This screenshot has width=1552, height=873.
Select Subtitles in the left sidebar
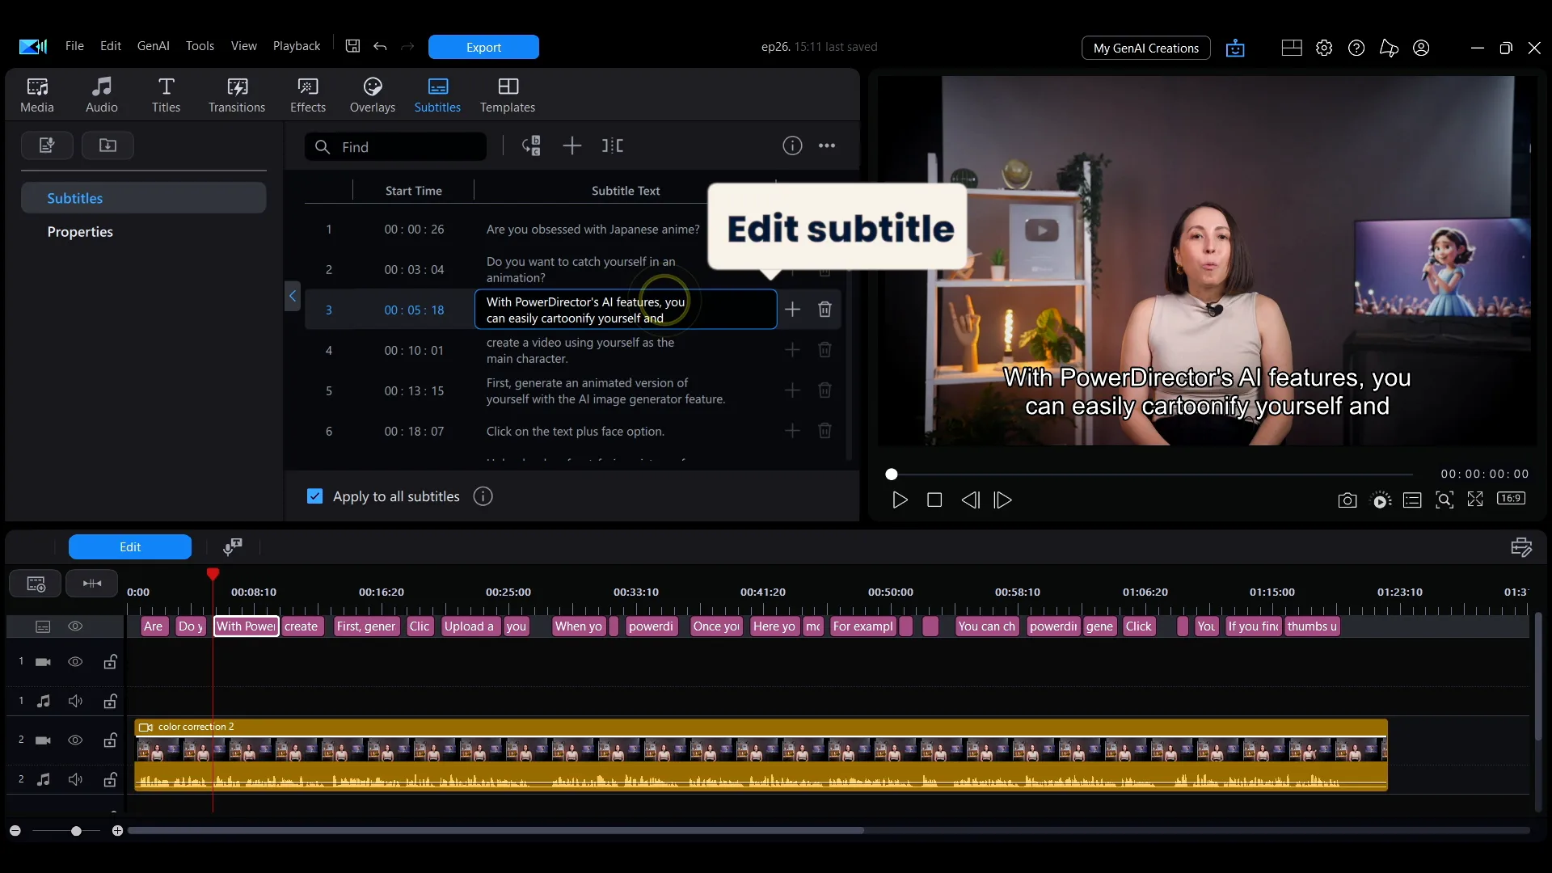pyautogui.click(x=144, y=198)
